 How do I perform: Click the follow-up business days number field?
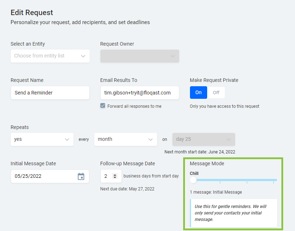[x=107, y=176]
